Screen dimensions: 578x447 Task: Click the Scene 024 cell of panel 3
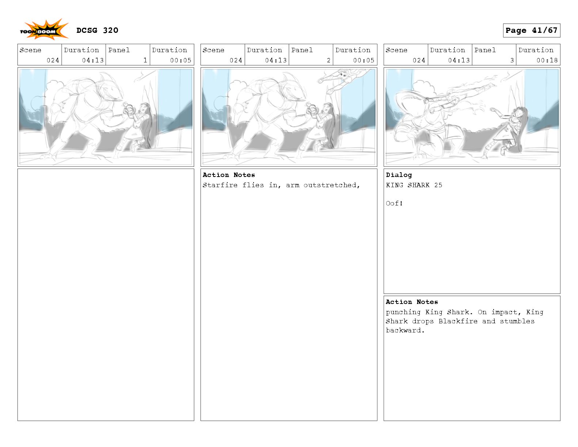point(406,55)
